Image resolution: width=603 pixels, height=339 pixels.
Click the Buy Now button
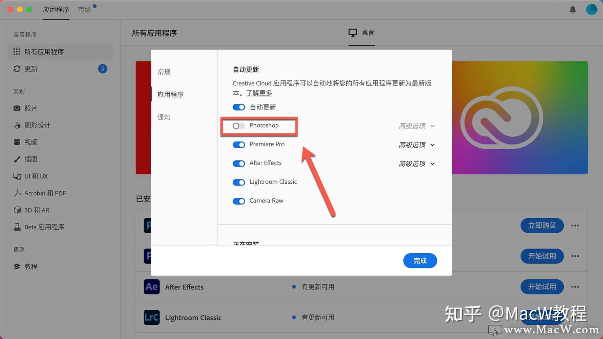[542, 226]
